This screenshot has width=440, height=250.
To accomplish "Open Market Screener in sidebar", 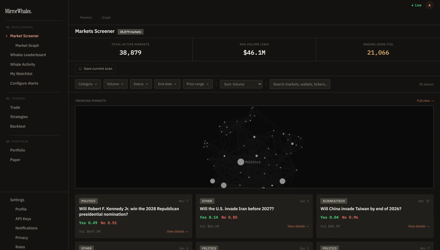I will pos(24,36).
